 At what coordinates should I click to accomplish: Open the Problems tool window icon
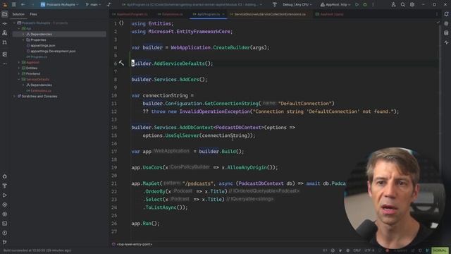(x=5, y=233)
